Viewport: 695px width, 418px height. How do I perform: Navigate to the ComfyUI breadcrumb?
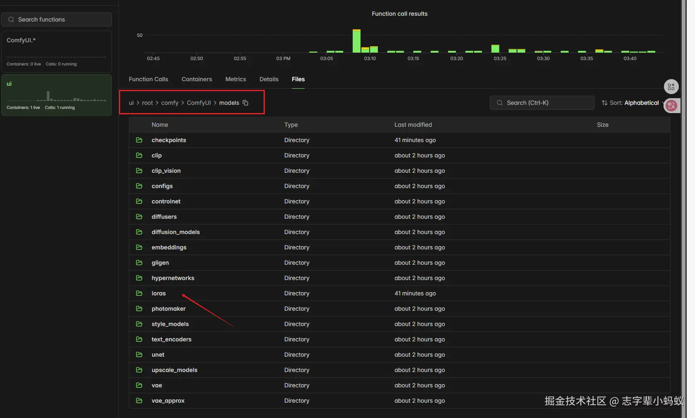coord(199,103)
